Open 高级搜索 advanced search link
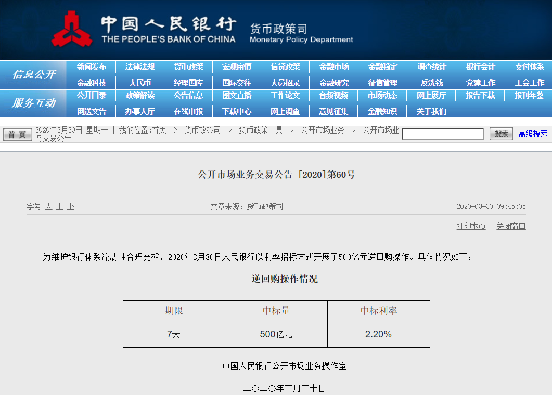552x395 pixels. (x=533, y=134)
